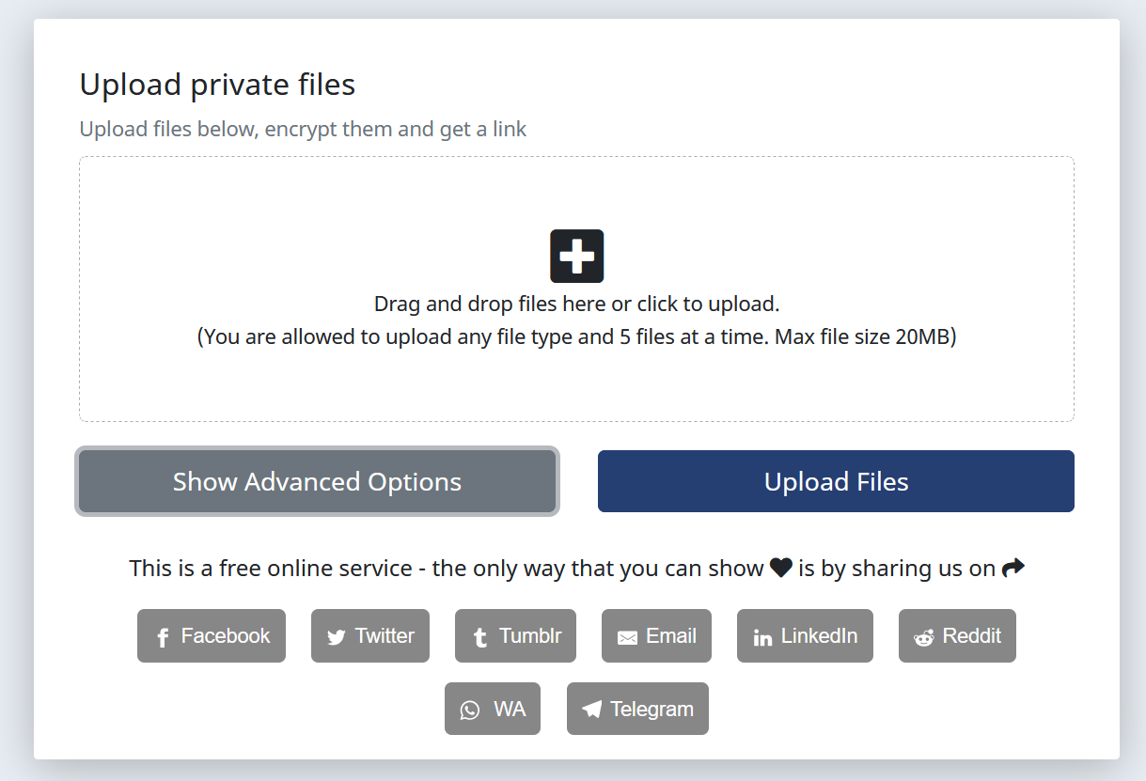Click the LinkedIn 'in' icon
The image size is (1146, 781).
[x=761, y=636]
